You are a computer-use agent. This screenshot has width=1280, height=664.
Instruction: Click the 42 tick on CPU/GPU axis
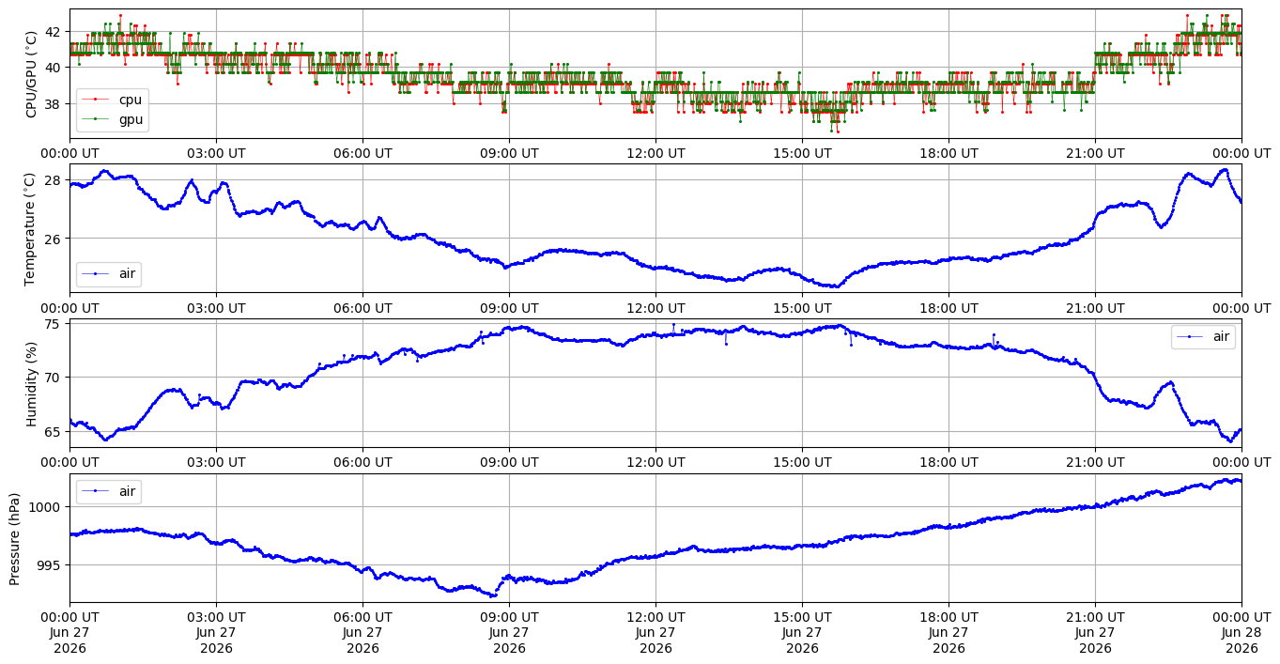pyautogui.click(x=53, y=31)
